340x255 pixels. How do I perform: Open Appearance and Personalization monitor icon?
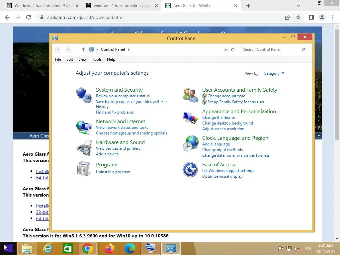pos(190,118)
